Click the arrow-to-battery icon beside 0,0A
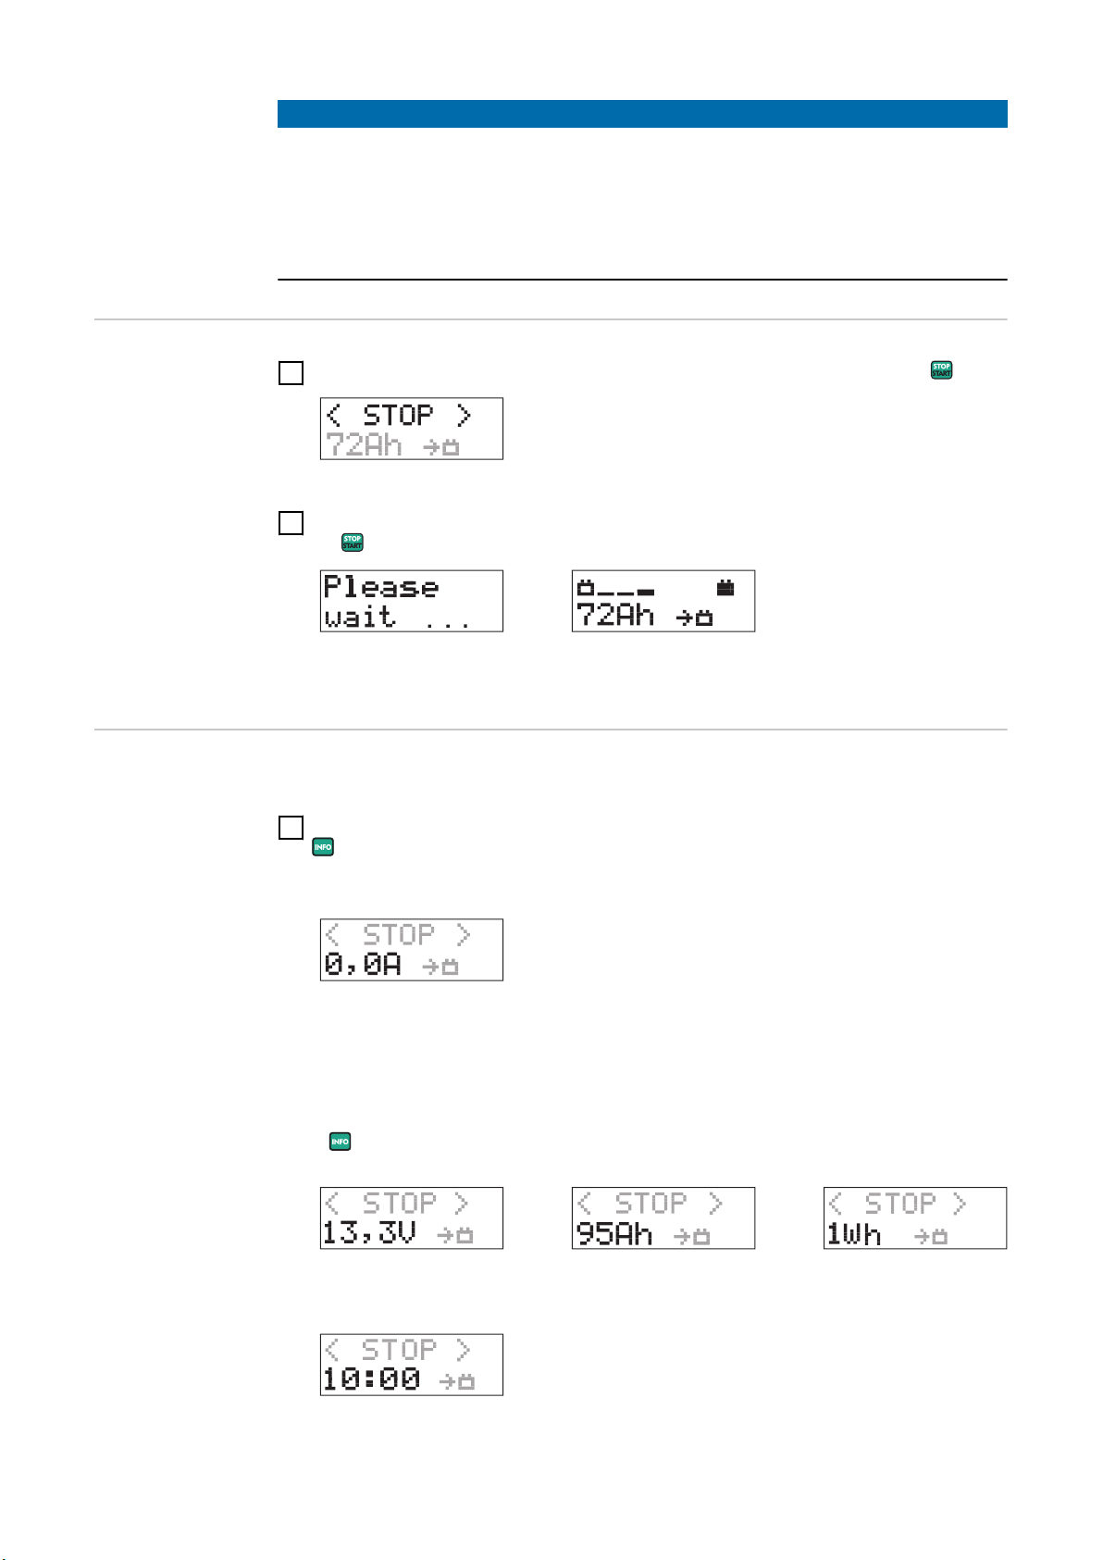Image resolution: width=1103 pixels, height=1560 pixels. coord(440,967)
